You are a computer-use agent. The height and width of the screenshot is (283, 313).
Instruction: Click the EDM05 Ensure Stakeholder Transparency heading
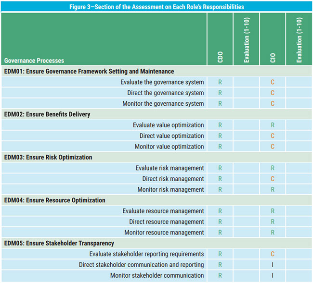coord(59,243)
